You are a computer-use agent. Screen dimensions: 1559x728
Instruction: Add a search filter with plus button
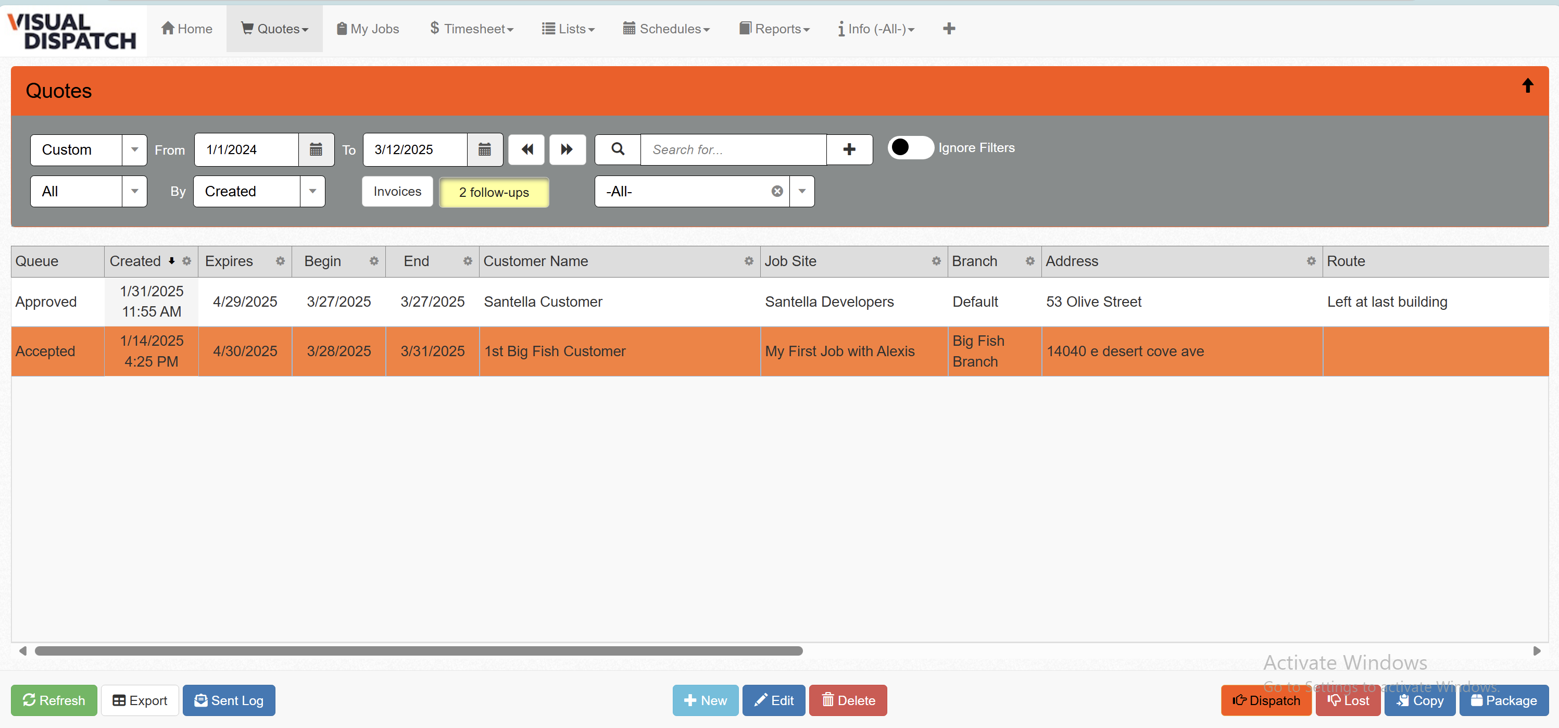(849, 149)
